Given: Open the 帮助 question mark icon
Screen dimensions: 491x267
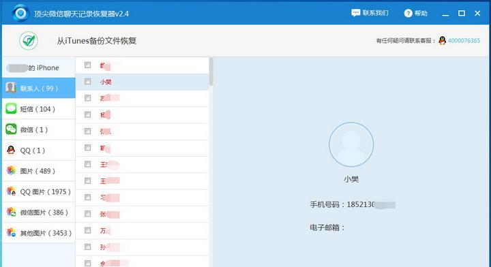Looking at the screenshot, I should click(x=408, y=13).
